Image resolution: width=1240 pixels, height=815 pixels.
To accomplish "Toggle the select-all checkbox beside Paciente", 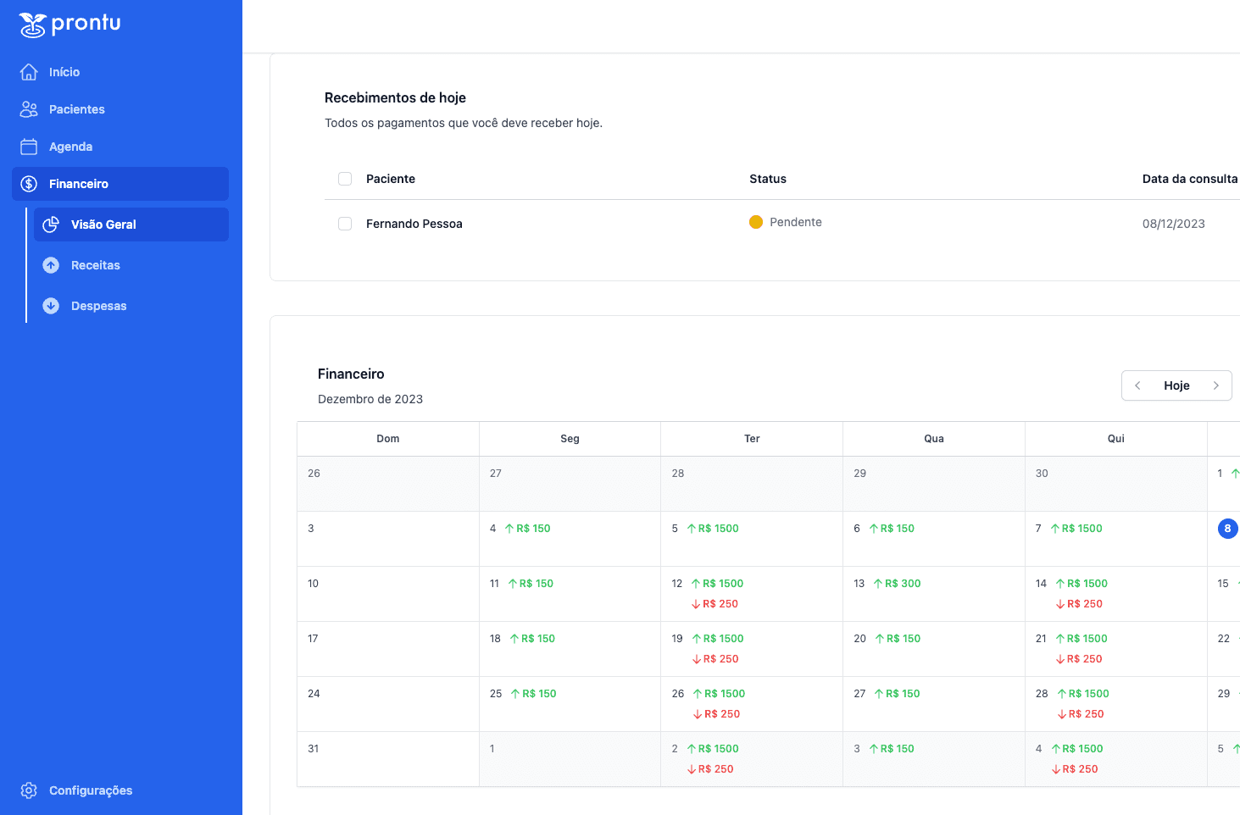I will click(345, 179).
